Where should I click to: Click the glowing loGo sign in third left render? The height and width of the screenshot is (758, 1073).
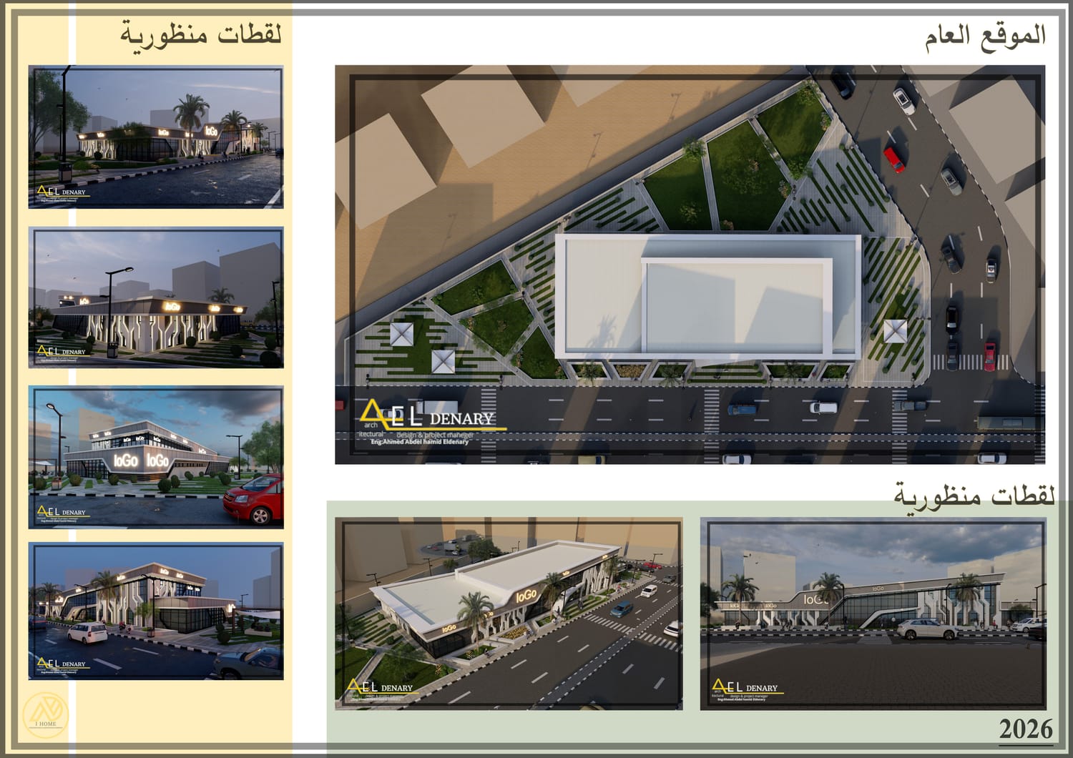click(125, 461)
